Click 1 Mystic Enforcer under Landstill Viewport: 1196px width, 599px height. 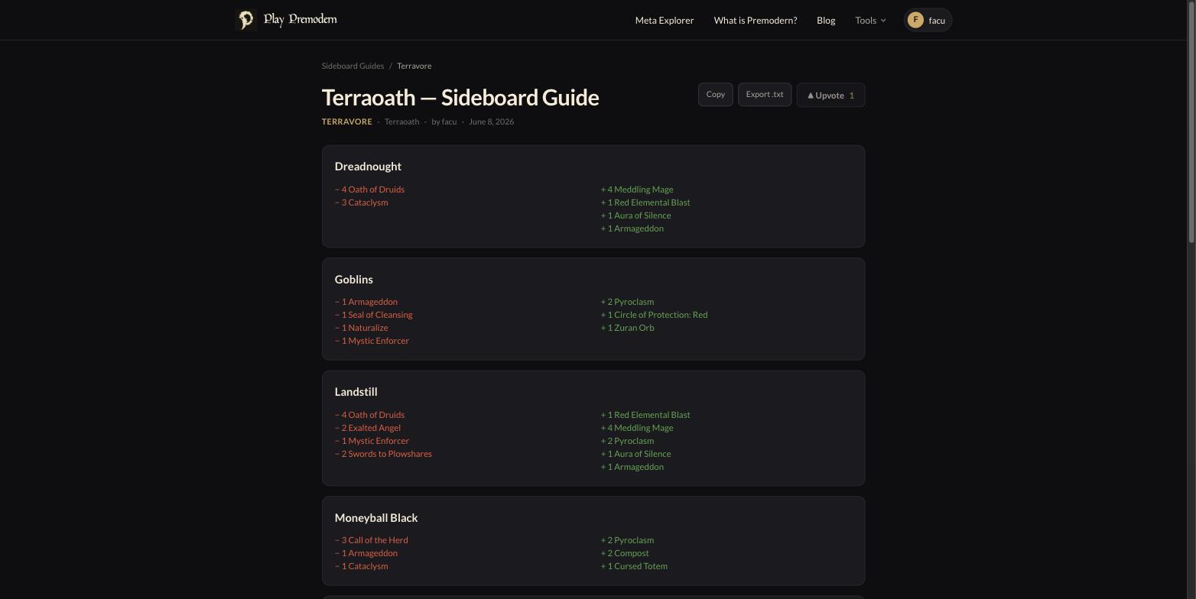[x=372, y=441]
